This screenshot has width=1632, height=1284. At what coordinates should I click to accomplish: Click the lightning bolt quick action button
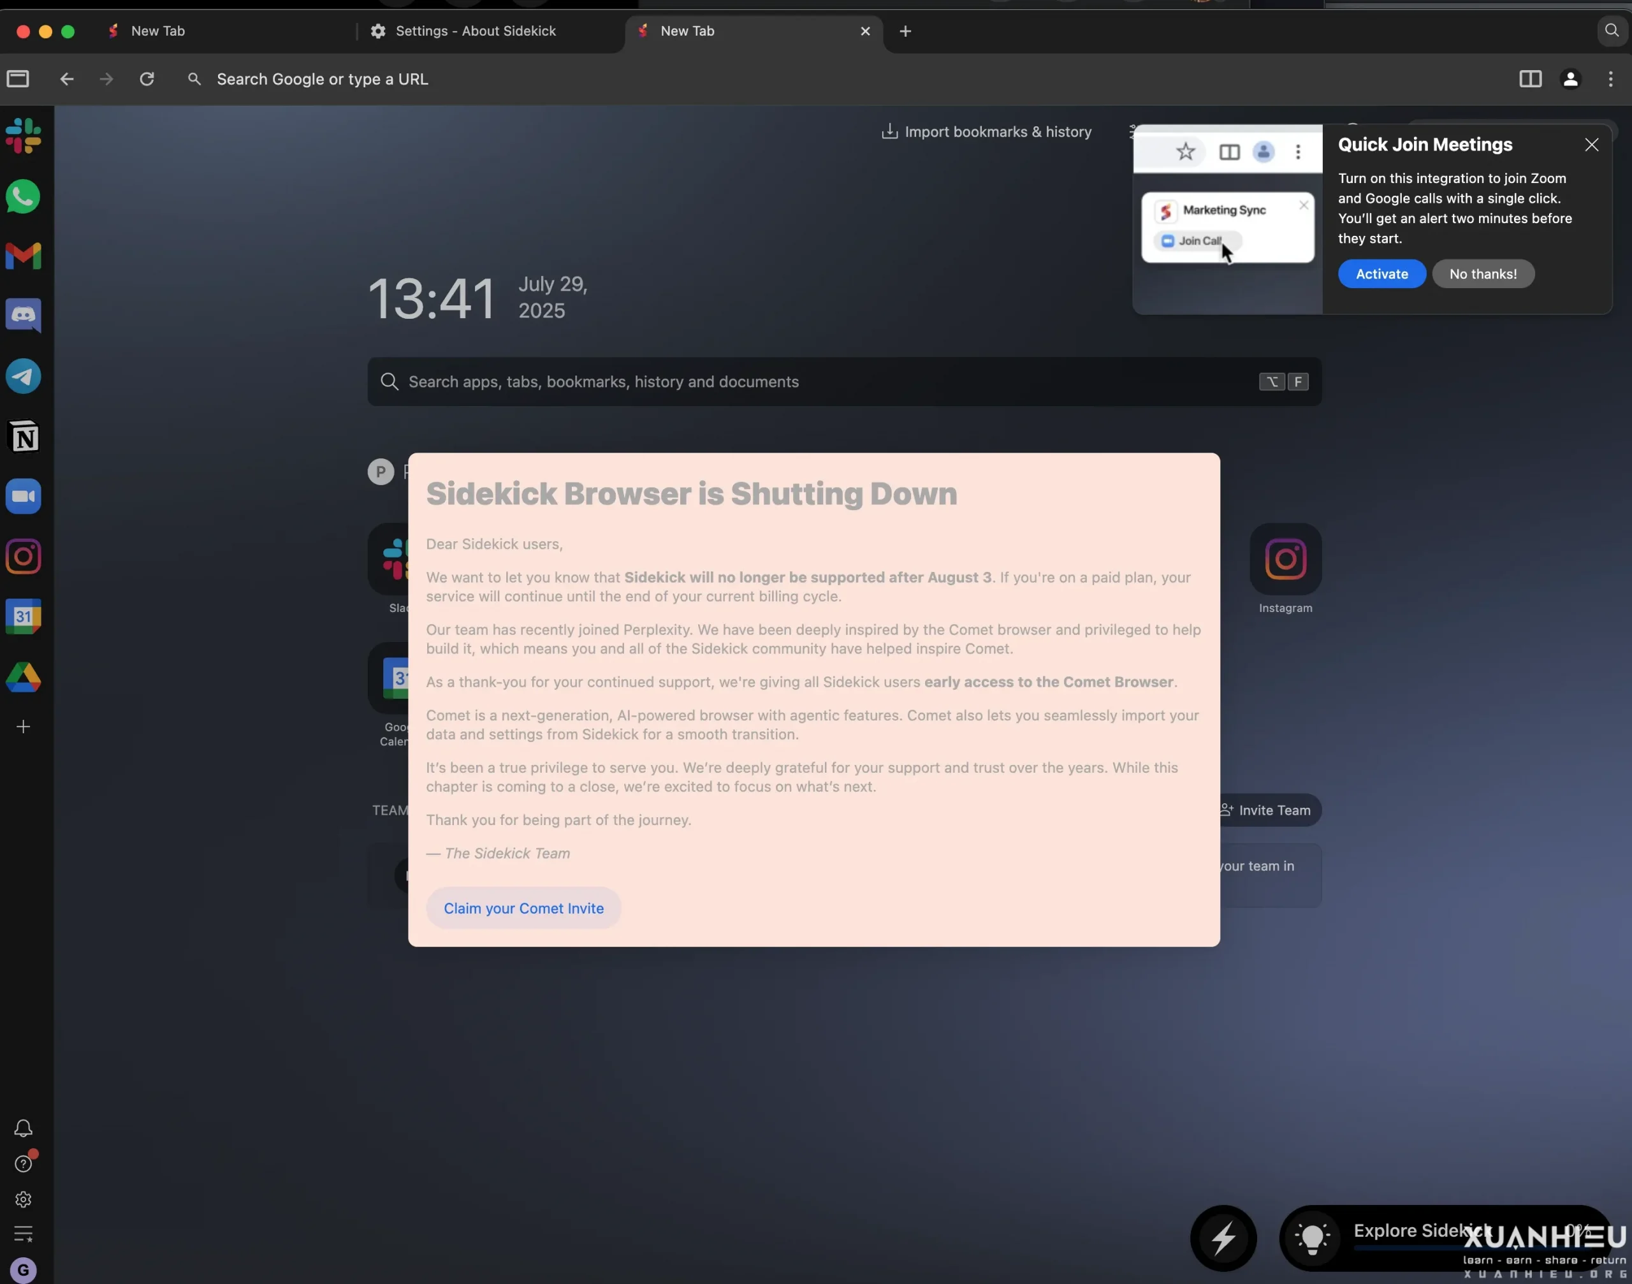[1223, 1237]
